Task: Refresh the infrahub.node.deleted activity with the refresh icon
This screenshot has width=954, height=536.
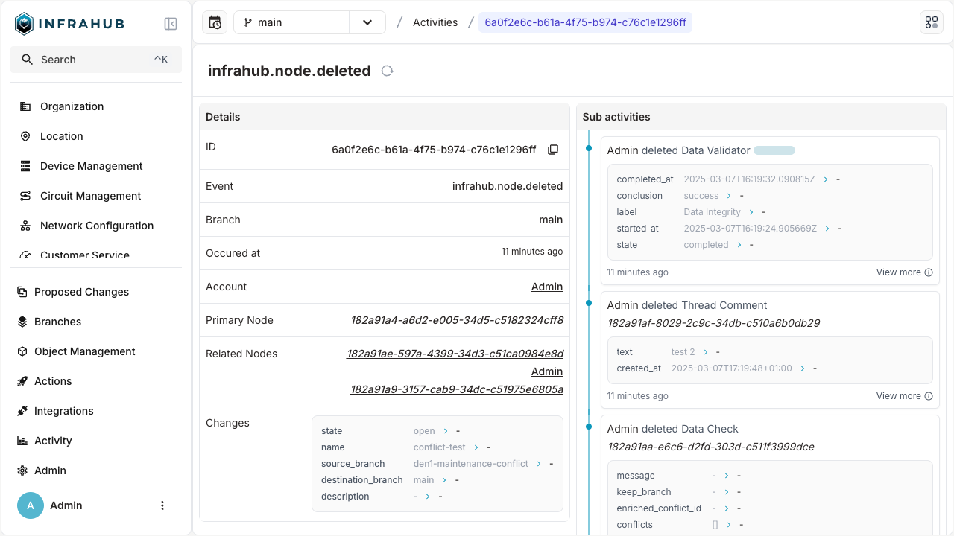Action: tap(387, 71)
